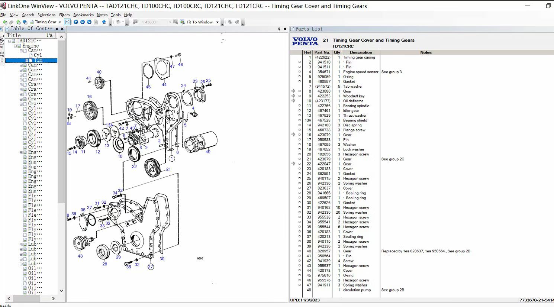Click the green Back navigation arrow in toolbar
554x307 pixels.
click(x=5, y=22)
